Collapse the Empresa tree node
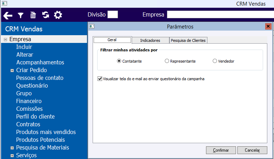 (x=5, y=39)
